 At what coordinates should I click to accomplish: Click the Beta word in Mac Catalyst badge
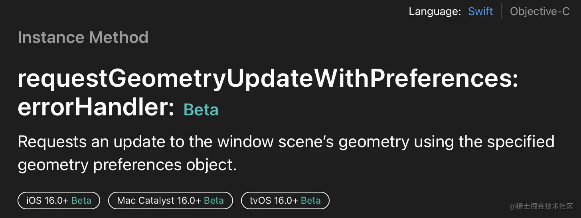click(x=214, y=200)
